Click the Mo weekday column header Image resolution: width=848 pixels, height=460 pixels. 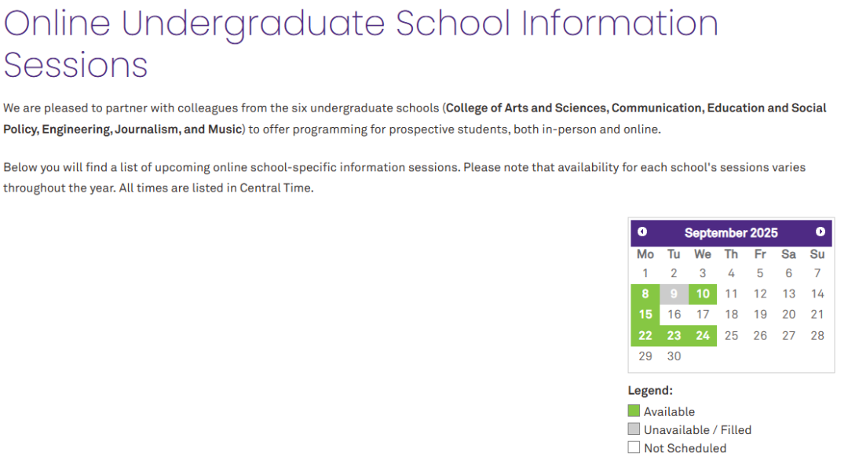click(x=645, y=254)
